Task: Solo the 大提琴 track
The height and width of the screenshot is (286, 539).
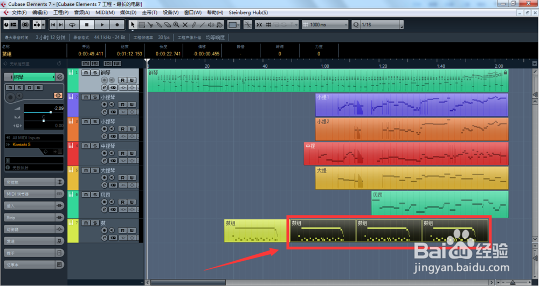Action: pyautogui.click(x=94, y=170)
